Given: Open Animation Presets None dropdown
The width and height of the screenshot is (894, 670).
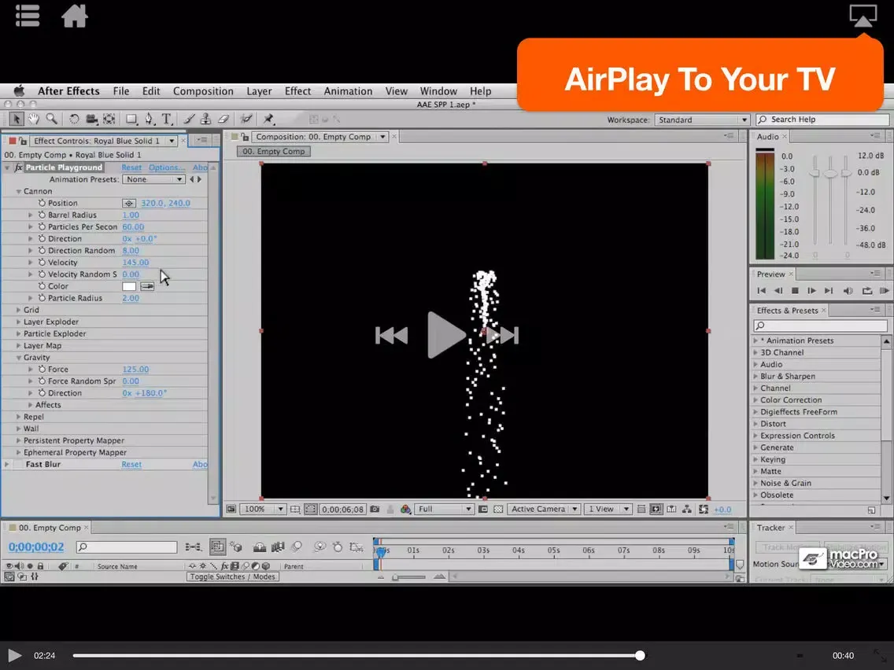Looking at the screenshot, I should (x=153, y=179).
